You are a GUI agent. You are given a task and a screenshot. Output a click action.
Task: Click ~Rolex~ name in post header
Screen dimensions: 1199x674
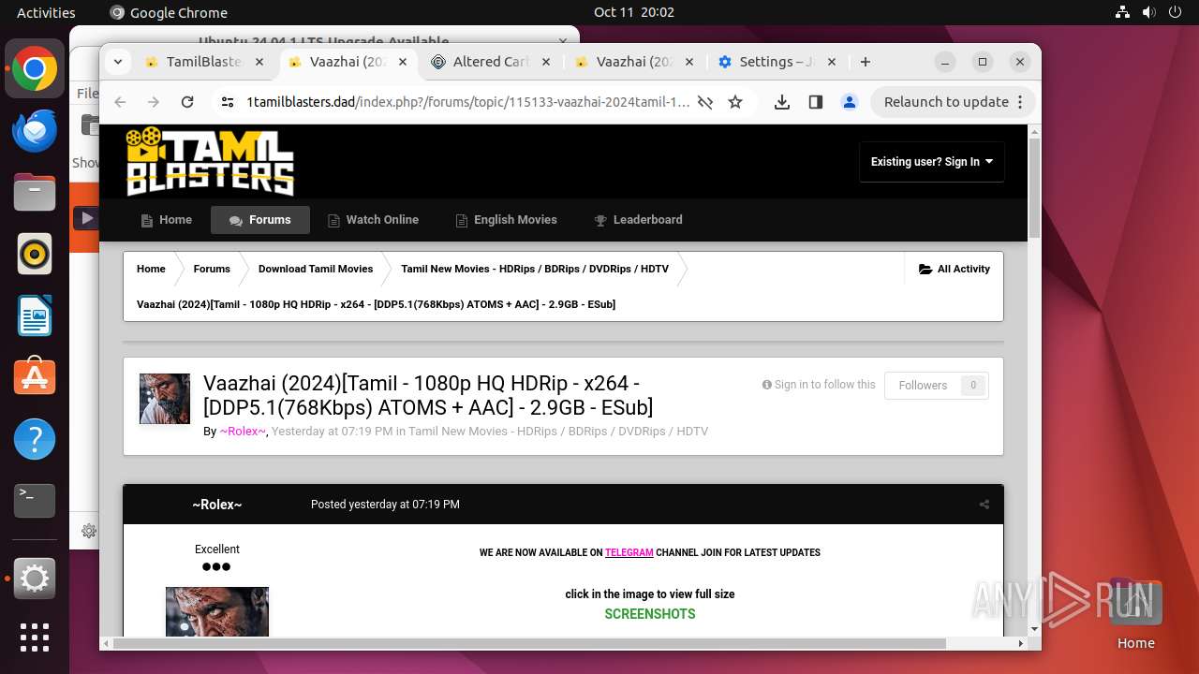coord(217,505)
